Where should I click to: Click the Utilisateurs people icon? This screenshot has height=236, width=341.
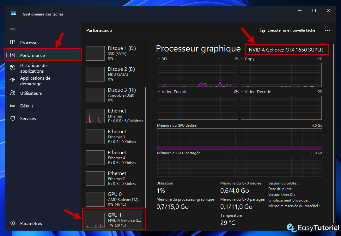(x=13, y=93)
